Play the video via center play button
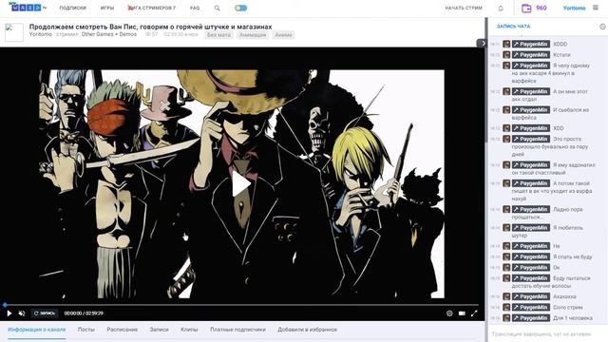 coord(241,183)
